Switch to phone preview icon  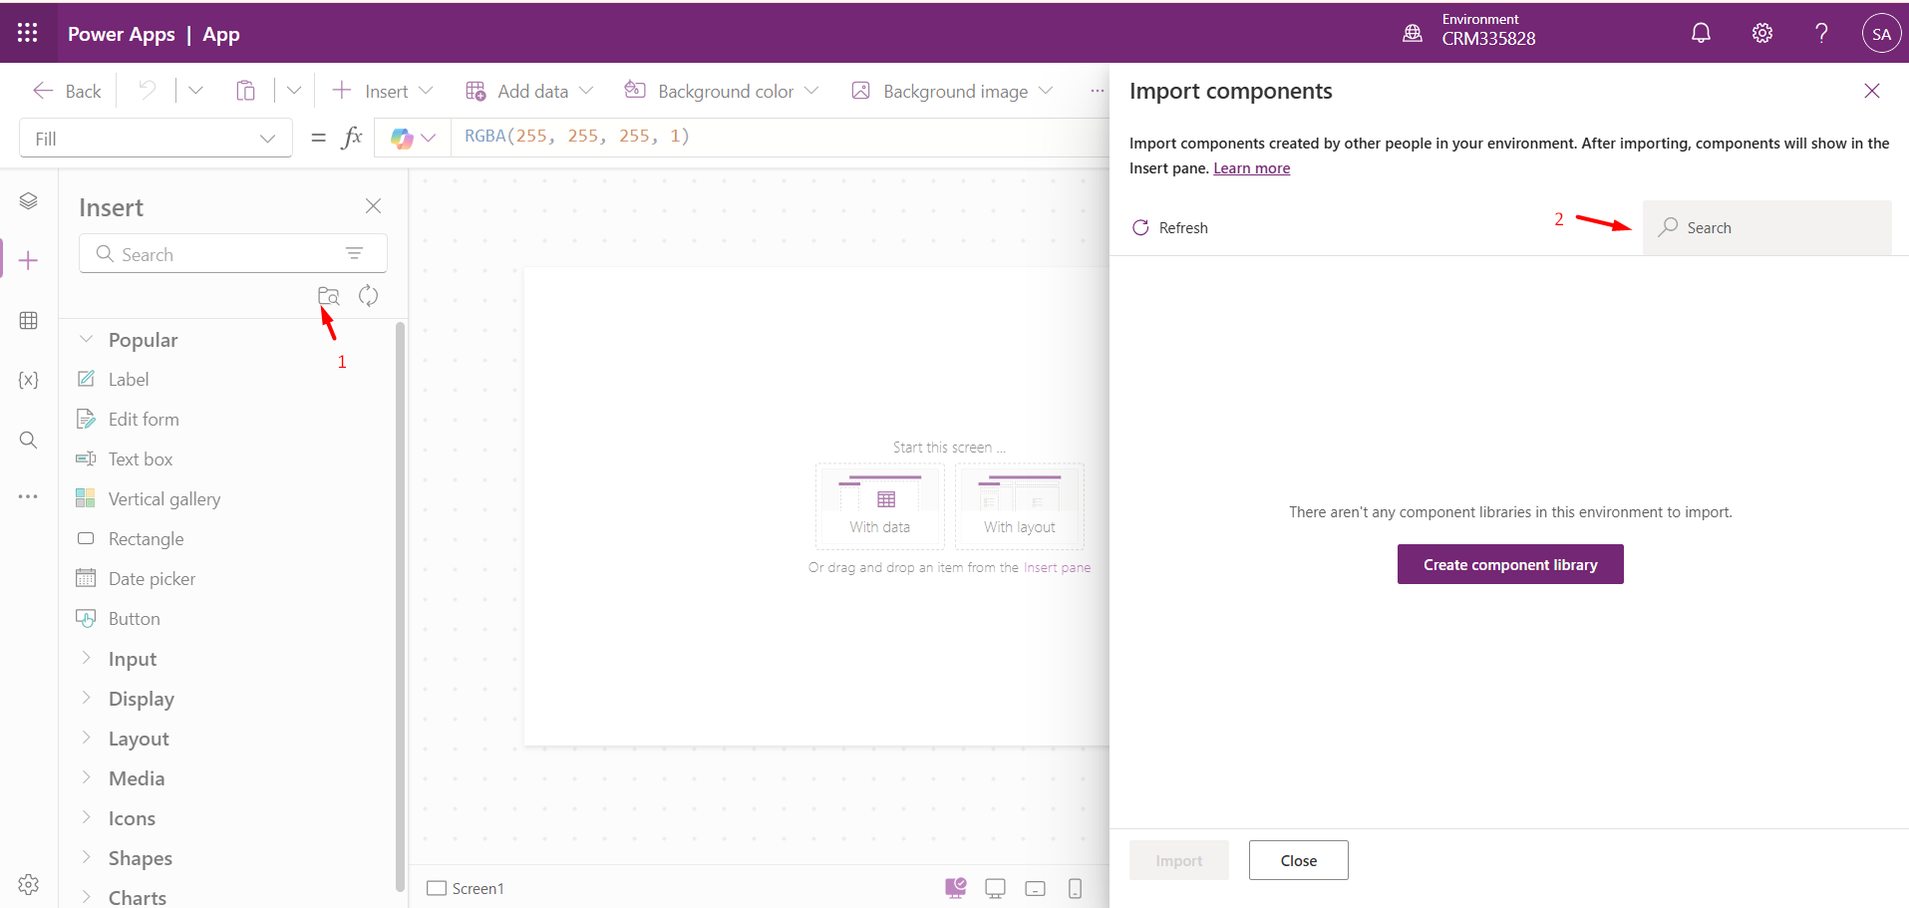(x=1075, y=888)
